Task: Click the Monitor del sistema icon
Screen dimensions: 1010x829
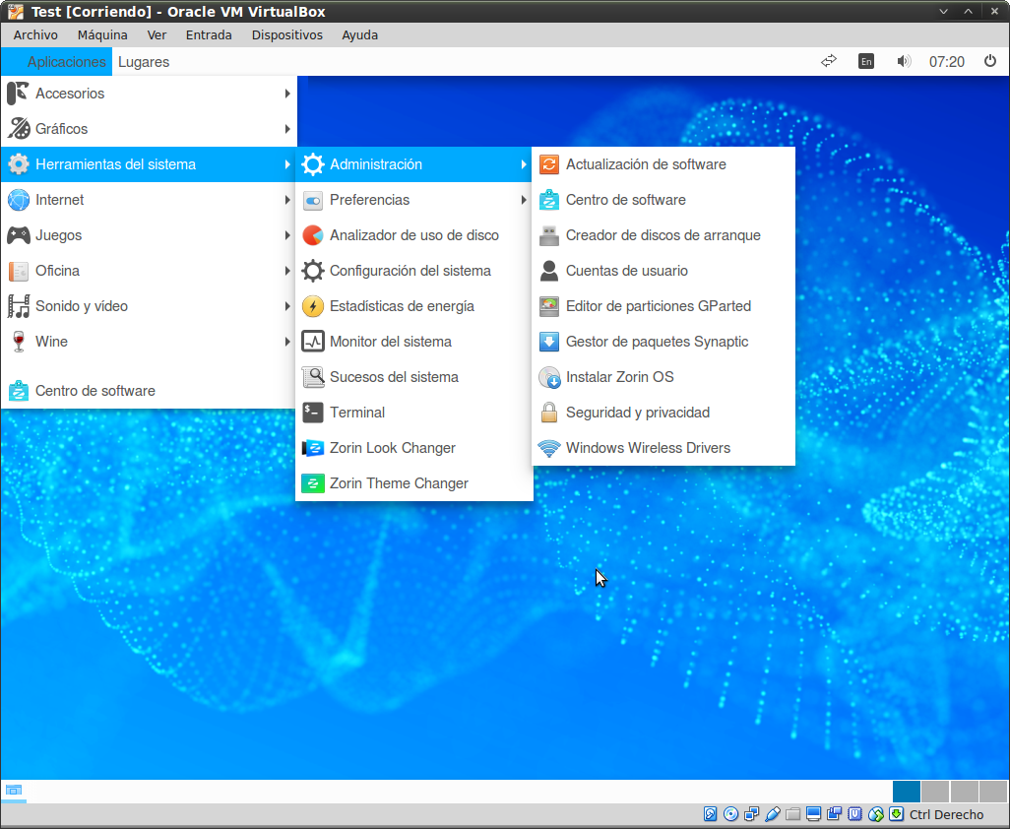Action: pos(313,342)
